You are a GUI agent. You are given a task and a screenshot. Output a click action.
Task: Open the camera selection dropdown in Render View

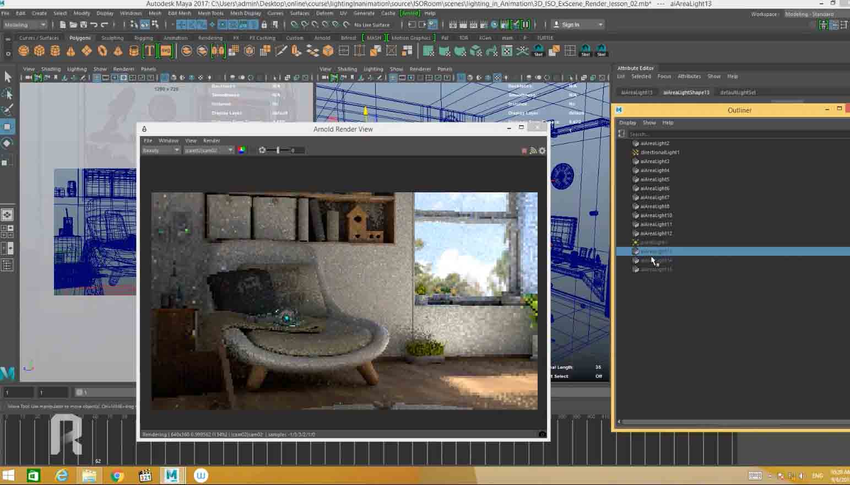click(x=208, y=150)
